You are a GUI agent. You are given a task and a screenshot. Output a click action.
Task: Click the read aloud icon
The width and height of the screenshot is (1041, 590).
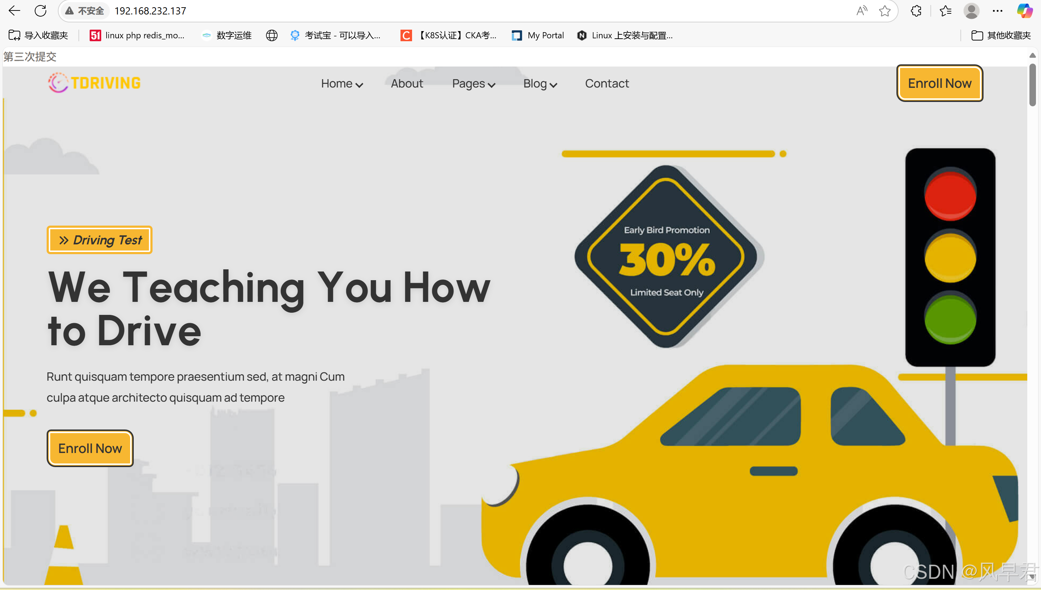[862, 11]
